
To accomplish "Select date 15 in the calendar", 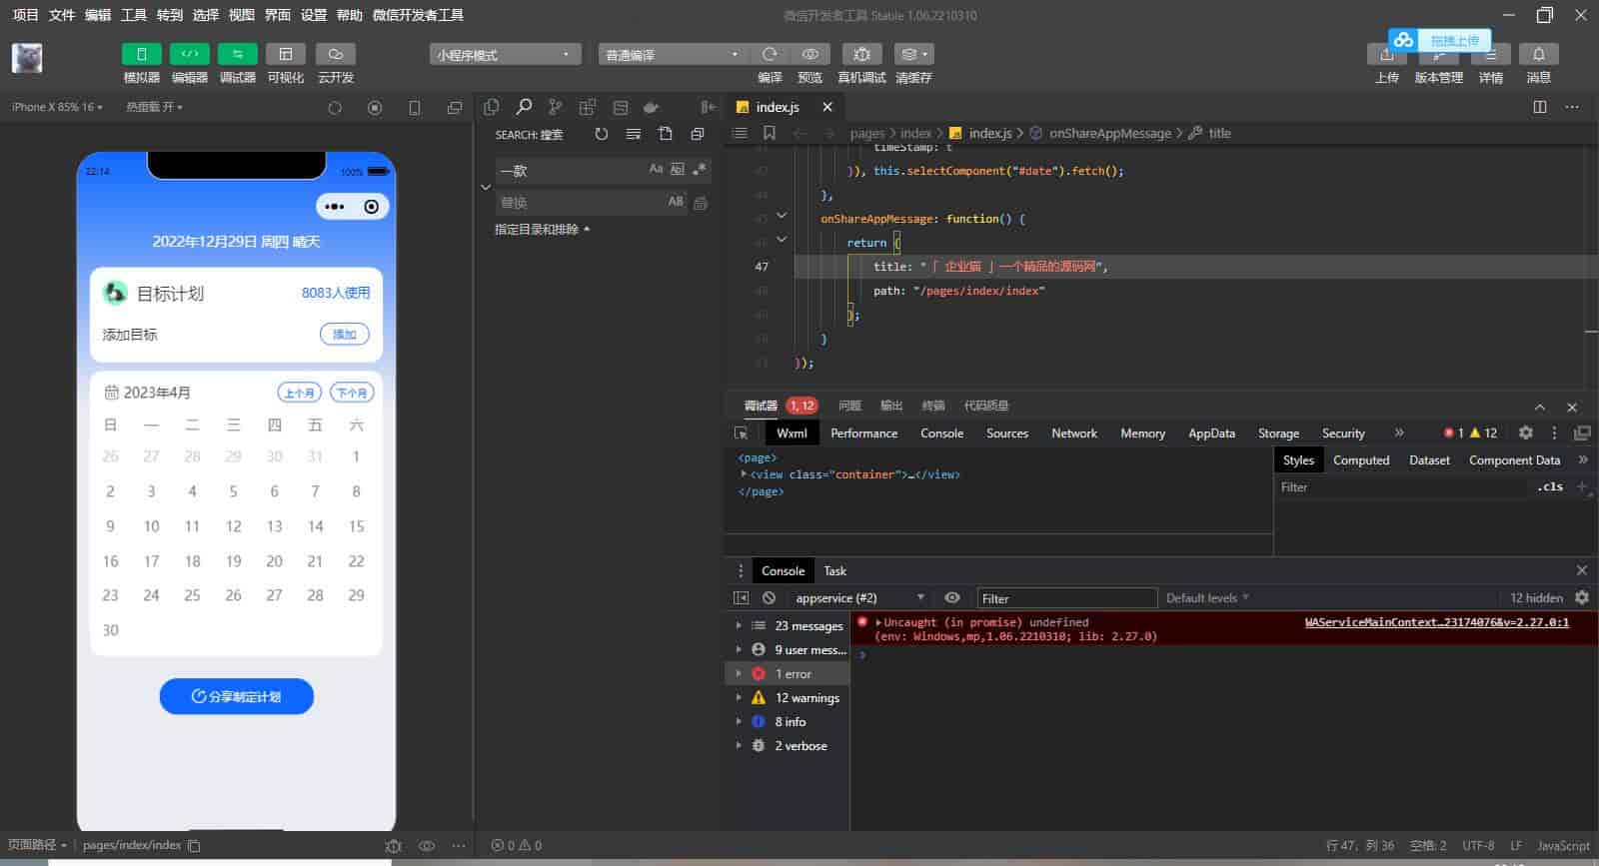I will (x=356, y=526).
